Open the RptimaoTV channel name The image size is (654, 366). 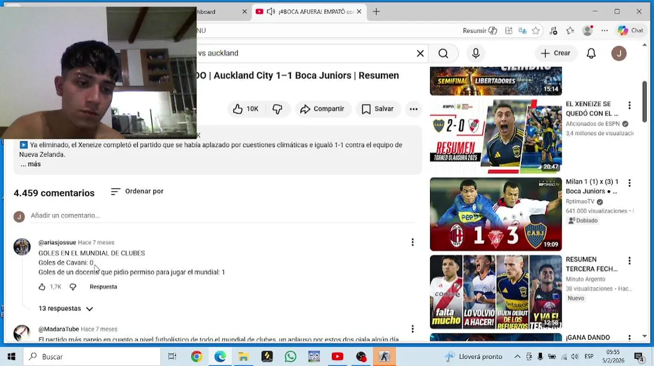(x=580, y=201)
